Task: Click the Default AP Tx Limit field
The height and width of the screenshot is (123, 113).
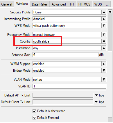Action: point(63,95)
